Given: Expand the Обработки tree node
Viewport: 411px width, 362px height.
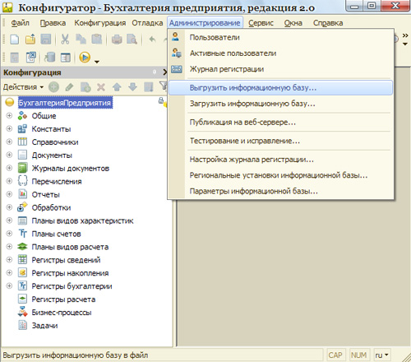Looking at the screenshot, I should pos(9,207).
